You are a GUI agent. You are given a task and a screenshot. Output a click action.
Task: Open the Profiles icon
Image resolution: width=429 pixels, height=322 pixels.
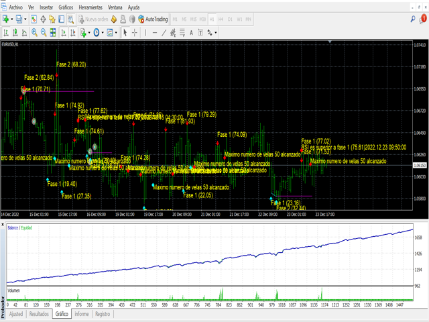tap(19, 19)
